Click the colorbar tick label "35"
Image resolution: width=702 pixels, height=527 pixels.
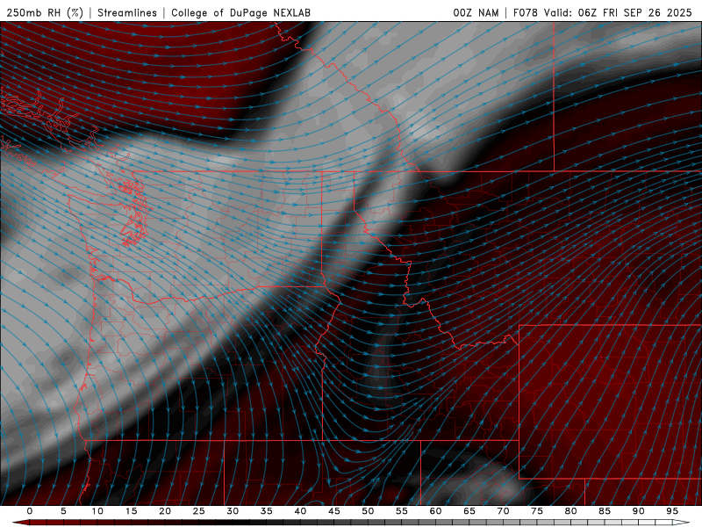[x=267, y=511]
